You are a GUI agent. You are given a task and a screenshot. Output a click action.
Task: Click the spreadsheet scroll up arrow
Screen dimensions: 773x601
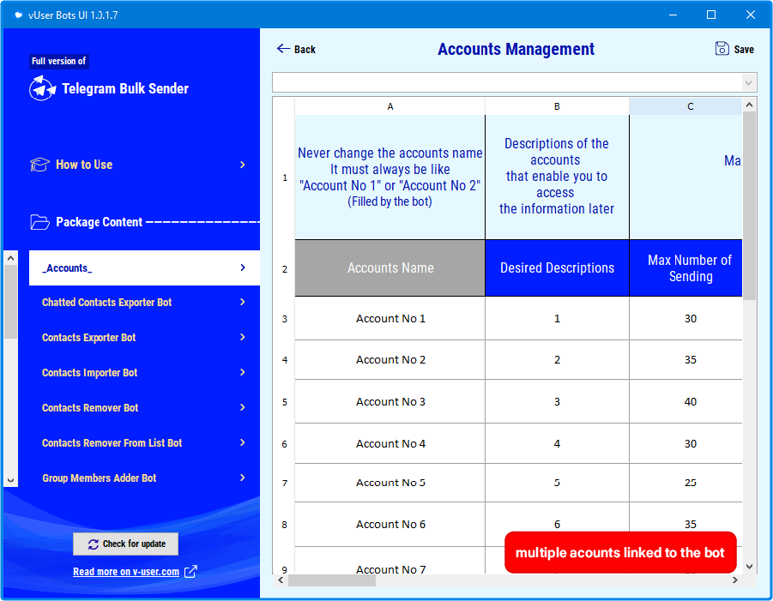click(x=749, y=105)
